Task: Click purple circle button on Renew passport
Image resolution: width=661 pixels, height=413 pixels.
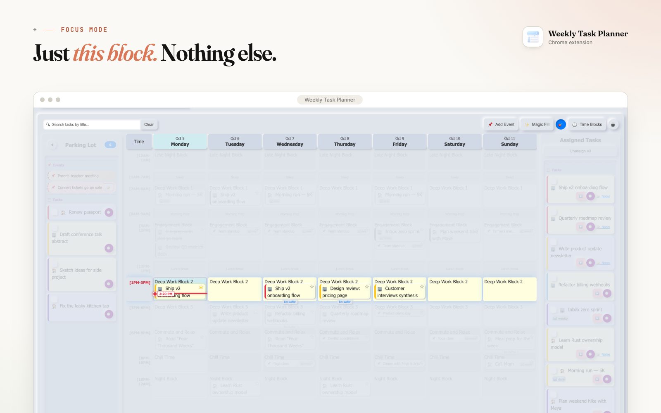Action: [109, 212]
